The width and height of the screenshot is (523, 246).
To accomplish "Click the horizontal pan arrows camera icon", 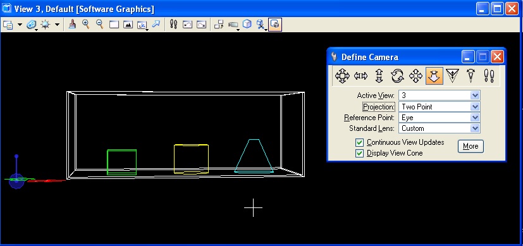I will 360,76.
